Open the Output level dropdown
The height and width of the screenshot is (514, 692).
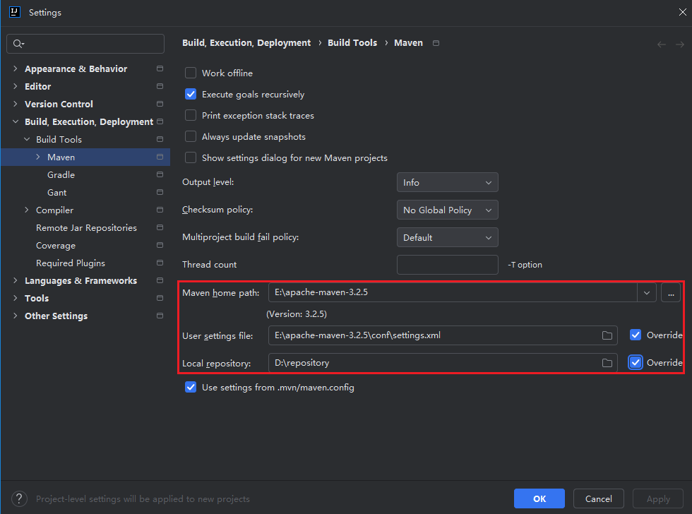pos(448,182)
